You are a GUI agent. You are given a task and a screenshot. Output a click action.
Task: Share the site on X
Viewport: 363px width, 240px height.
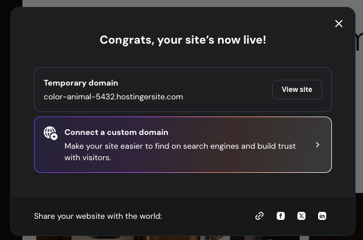coord(301,216)
